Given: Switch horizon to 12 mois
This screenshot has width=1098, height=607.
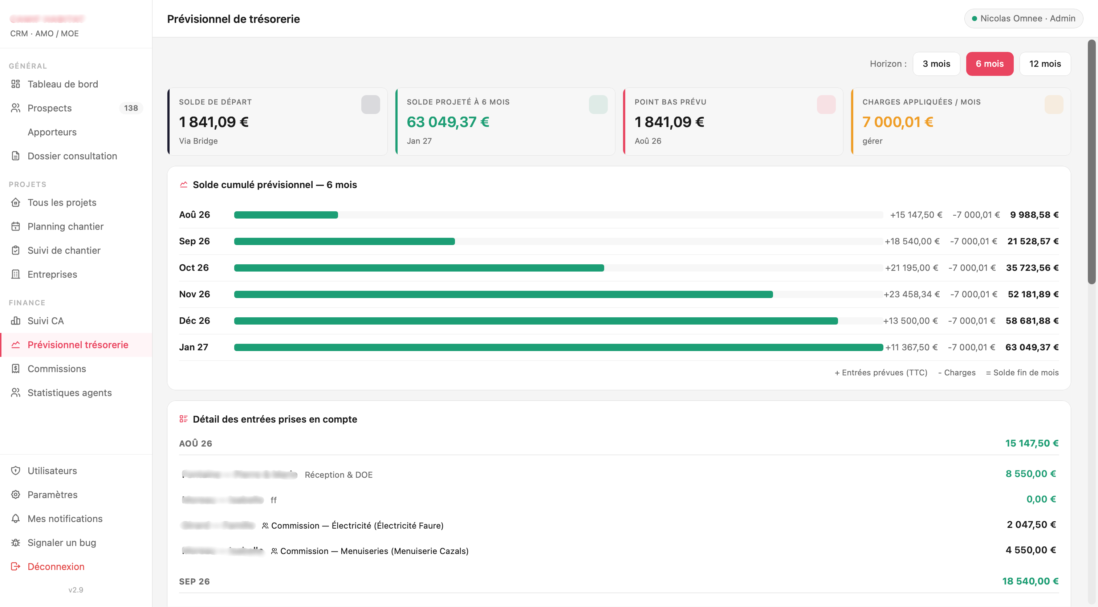Looking at the screenshot, I should tap(1045, 64).
